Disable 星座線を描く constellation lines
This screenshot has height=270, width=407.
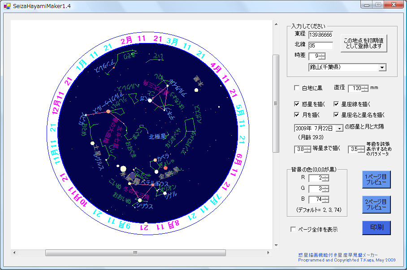tap(336, 103)
